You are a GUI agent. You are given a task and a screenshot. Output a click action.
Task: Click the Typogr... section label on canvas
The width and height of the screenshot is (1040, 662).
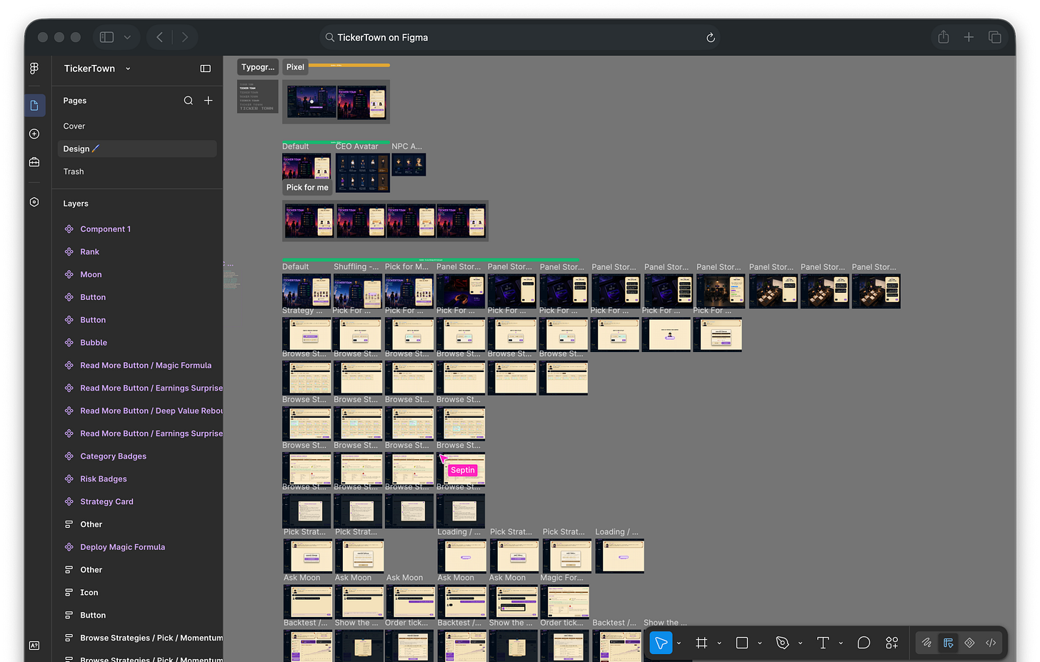coord(258,67)
